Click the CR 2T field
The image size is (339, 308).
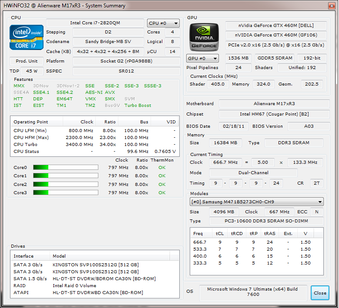point(316,183)
